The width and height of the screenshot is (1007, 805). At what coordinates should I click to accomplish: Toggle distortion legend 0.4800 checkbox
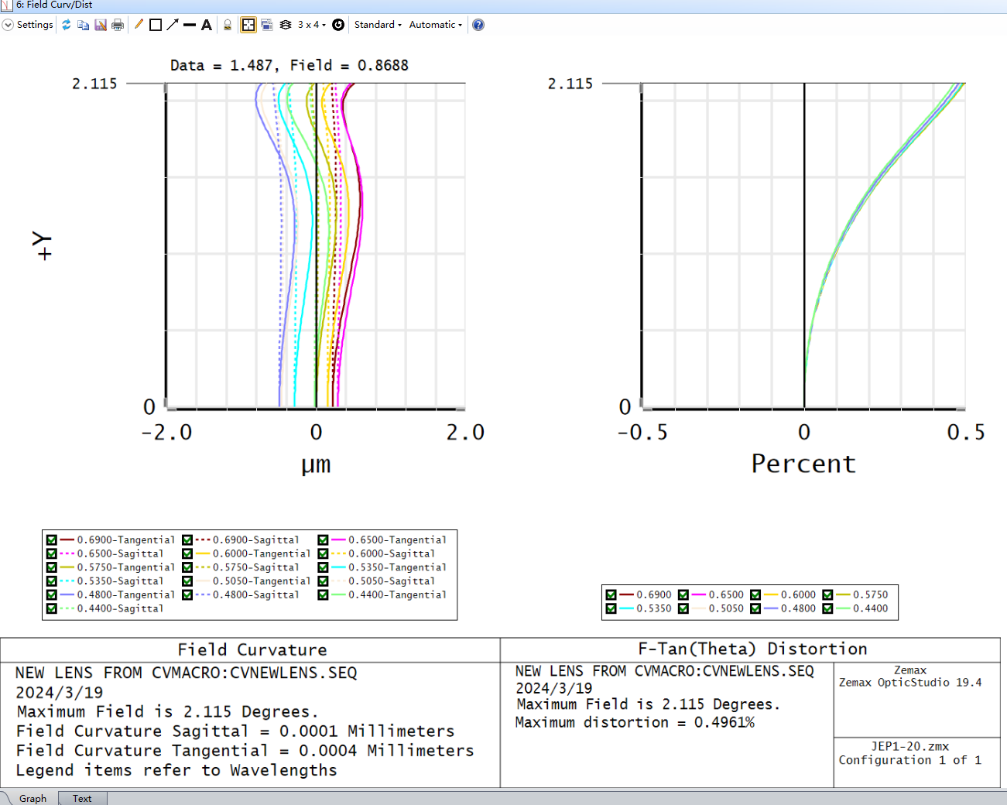[755, 609]
